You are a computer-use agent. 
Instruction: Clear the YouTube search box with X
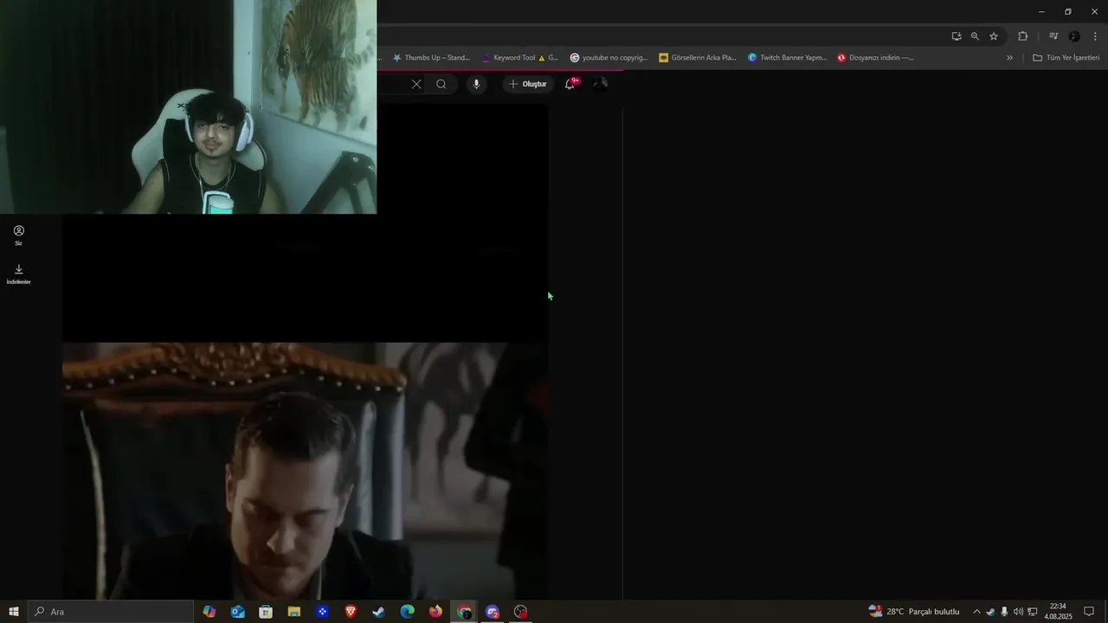pyautogui.click(x=416, y=84)
